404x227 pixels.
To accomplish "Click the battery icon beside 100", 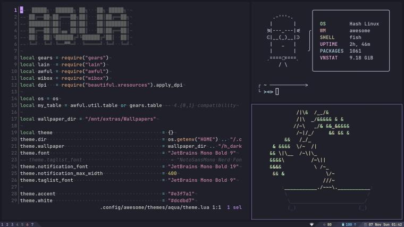I will pos(343,225).
